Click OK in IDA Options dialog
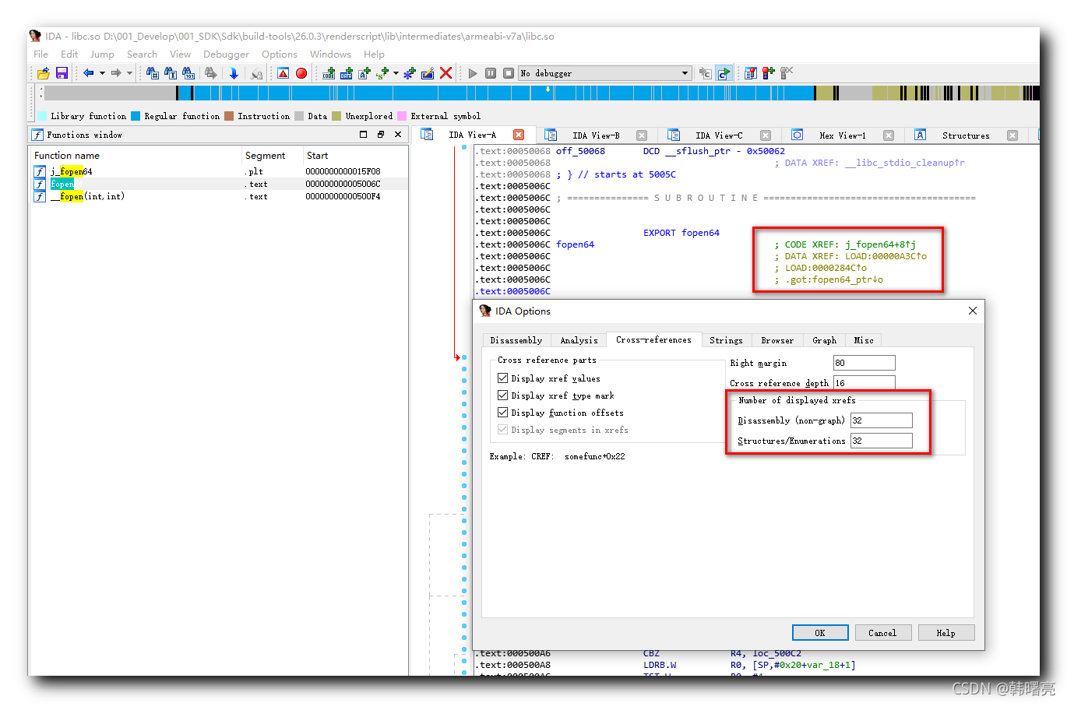This screenshot has height=703, width=1067. pyautogui.click(x=820, y=633)
